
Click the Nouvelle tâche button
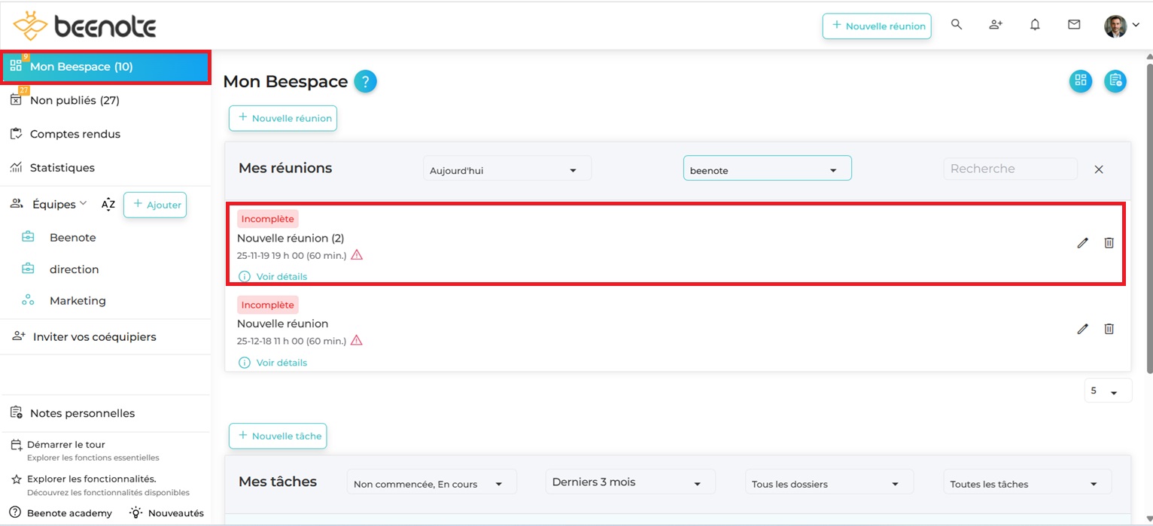tap(278, 436)
